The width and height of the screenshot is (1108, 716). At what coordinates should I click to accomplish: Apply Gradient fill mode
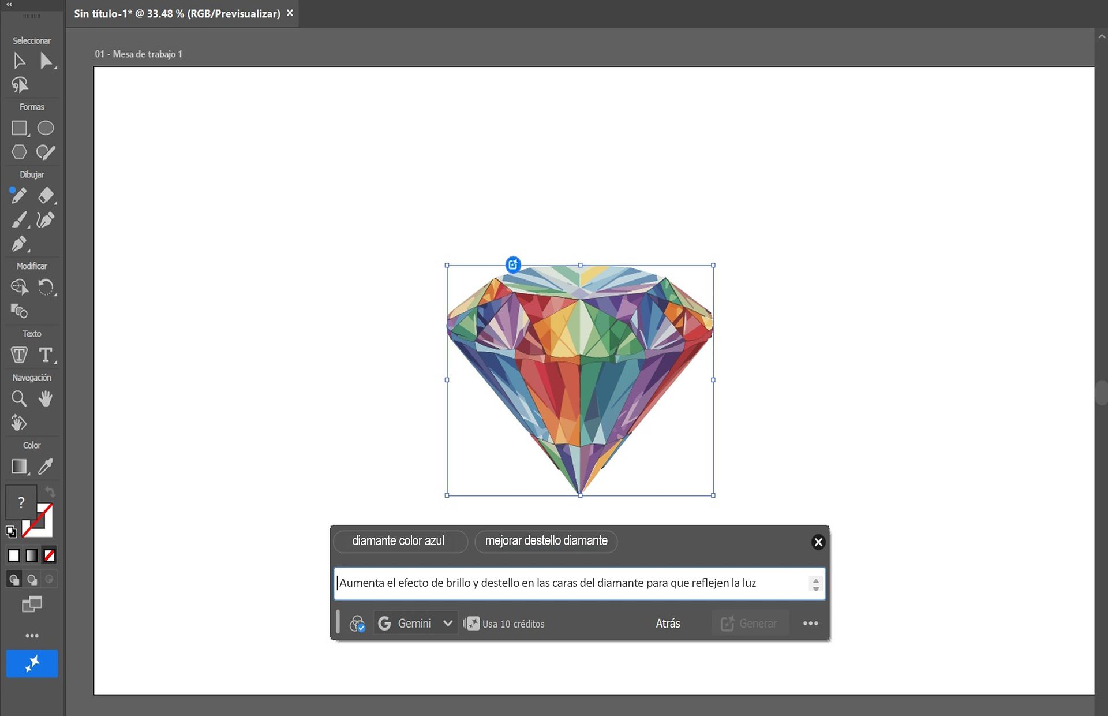[x=32, y=555]
